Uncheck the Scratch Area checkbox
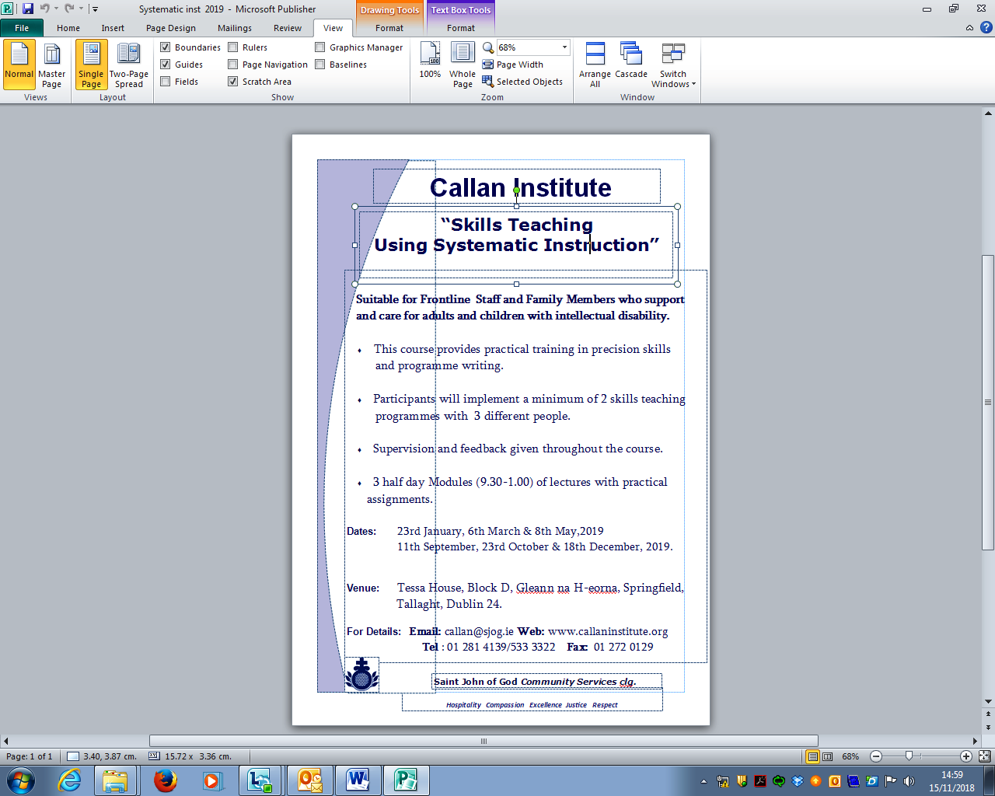 (x=232, y=82)
